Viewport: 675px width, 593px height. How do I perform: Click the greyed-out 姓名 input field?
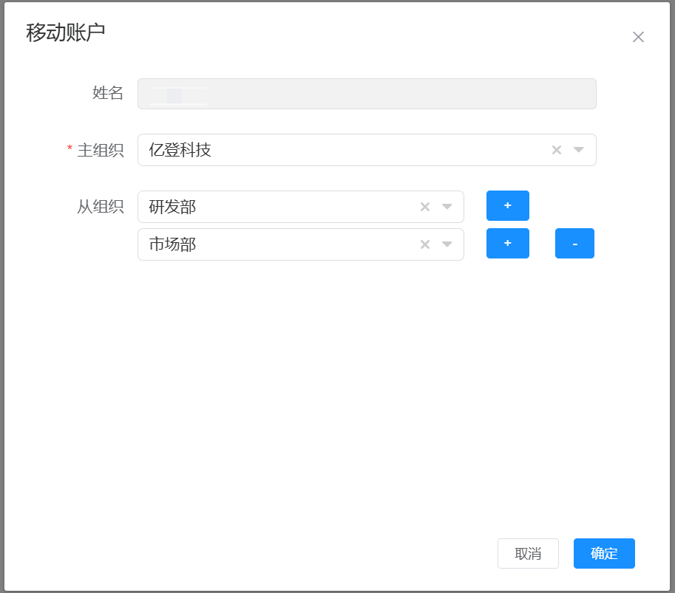(367, 94)
